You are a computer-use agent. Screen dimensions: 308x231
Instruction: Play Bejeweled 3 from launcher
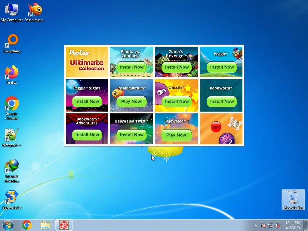tap(177, 135)
